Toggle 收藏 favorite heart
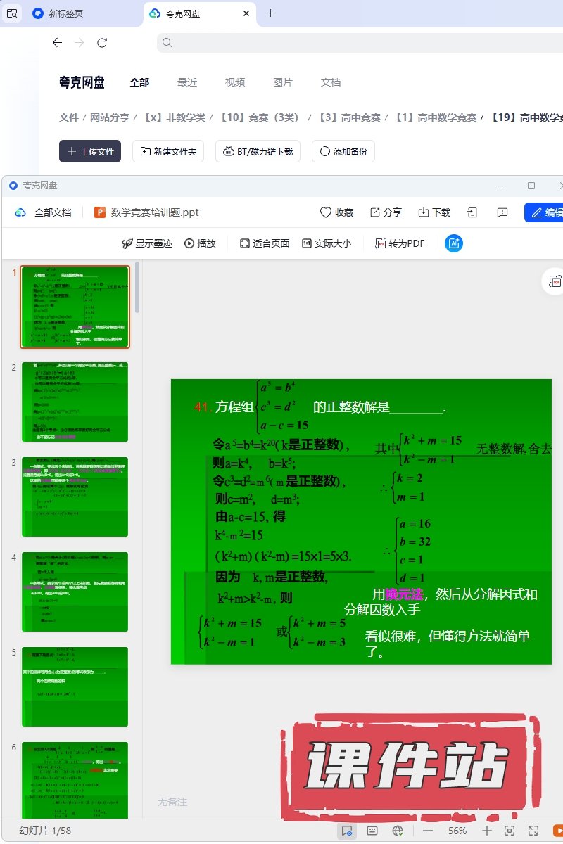Screen dimensions: 563x844 pos(336,212)
